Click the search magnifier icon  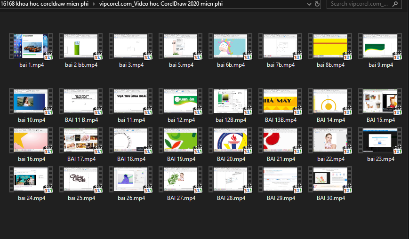[x=395, y=4]
